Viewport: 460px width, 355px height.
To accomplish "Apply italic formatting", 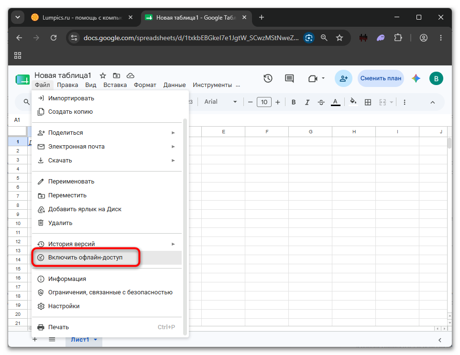I will coord(307,102).
